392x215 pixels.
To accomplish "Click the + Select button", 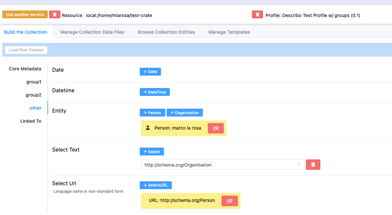I will (152, 152).
